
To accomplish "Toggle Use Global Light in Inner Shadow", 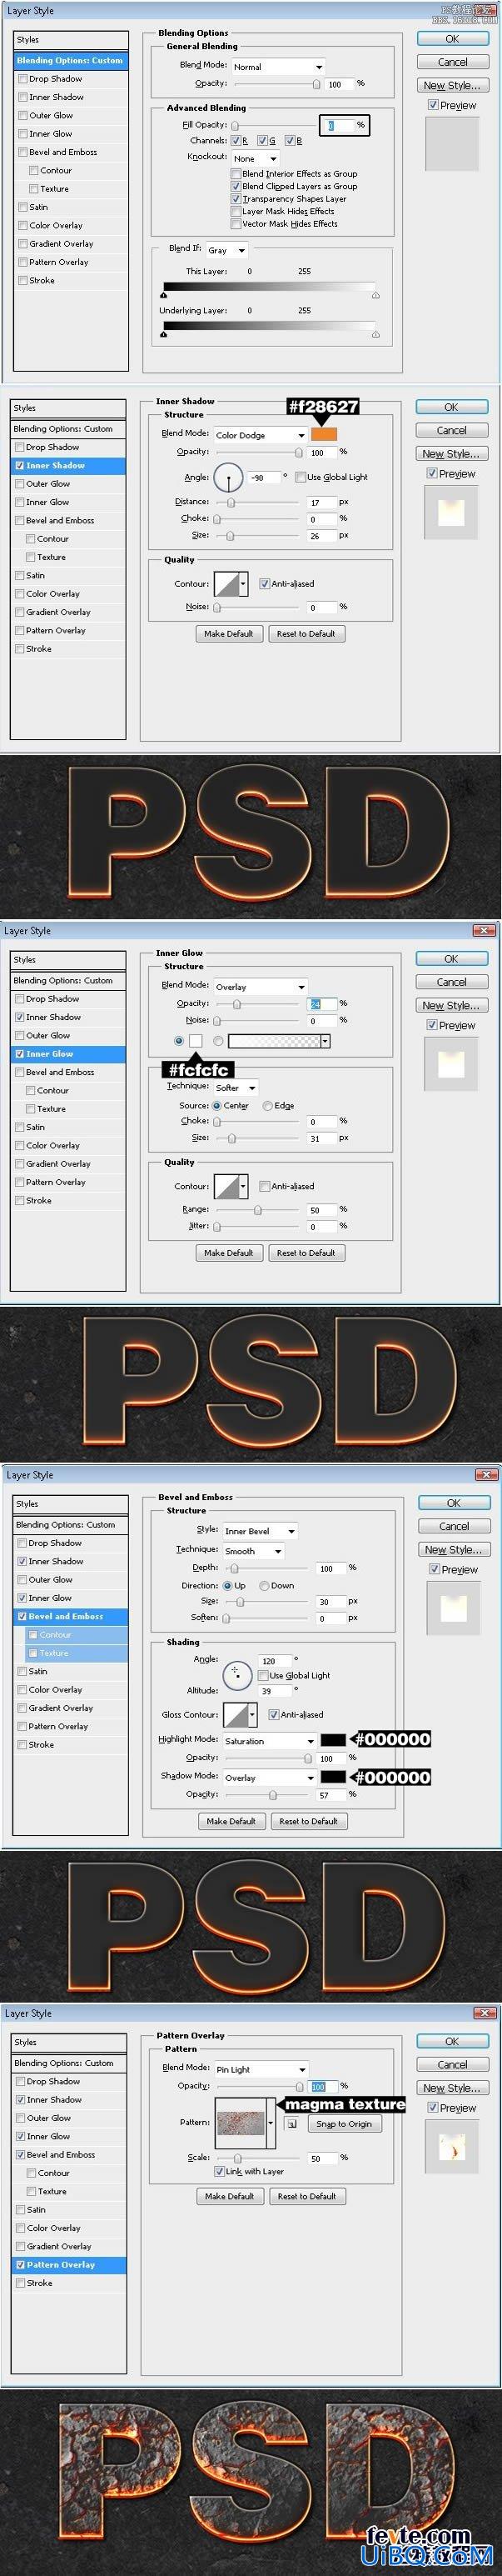I will (x=301, y=477).
